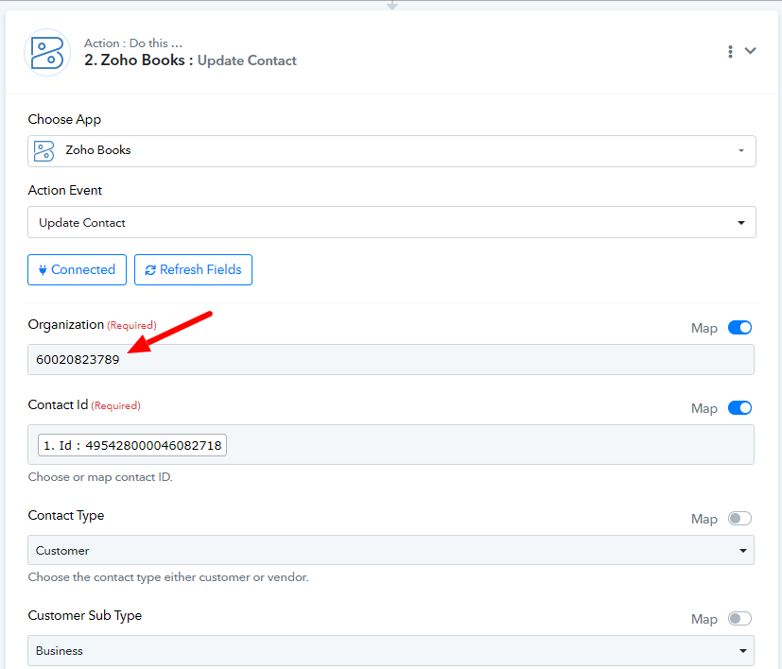Click the Organization field label
The height and width of the screenshot is (669, 782).
pos(66,324)
